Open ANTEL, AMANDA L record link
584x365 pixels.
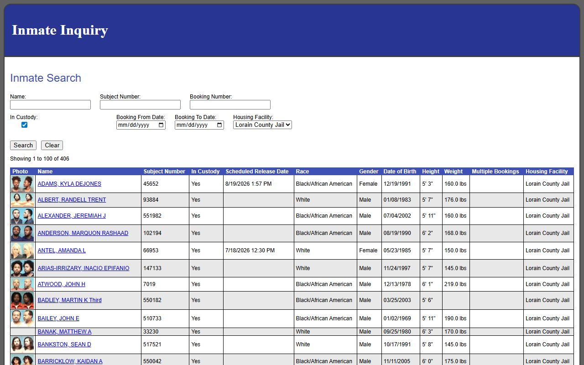pos(62,250)
